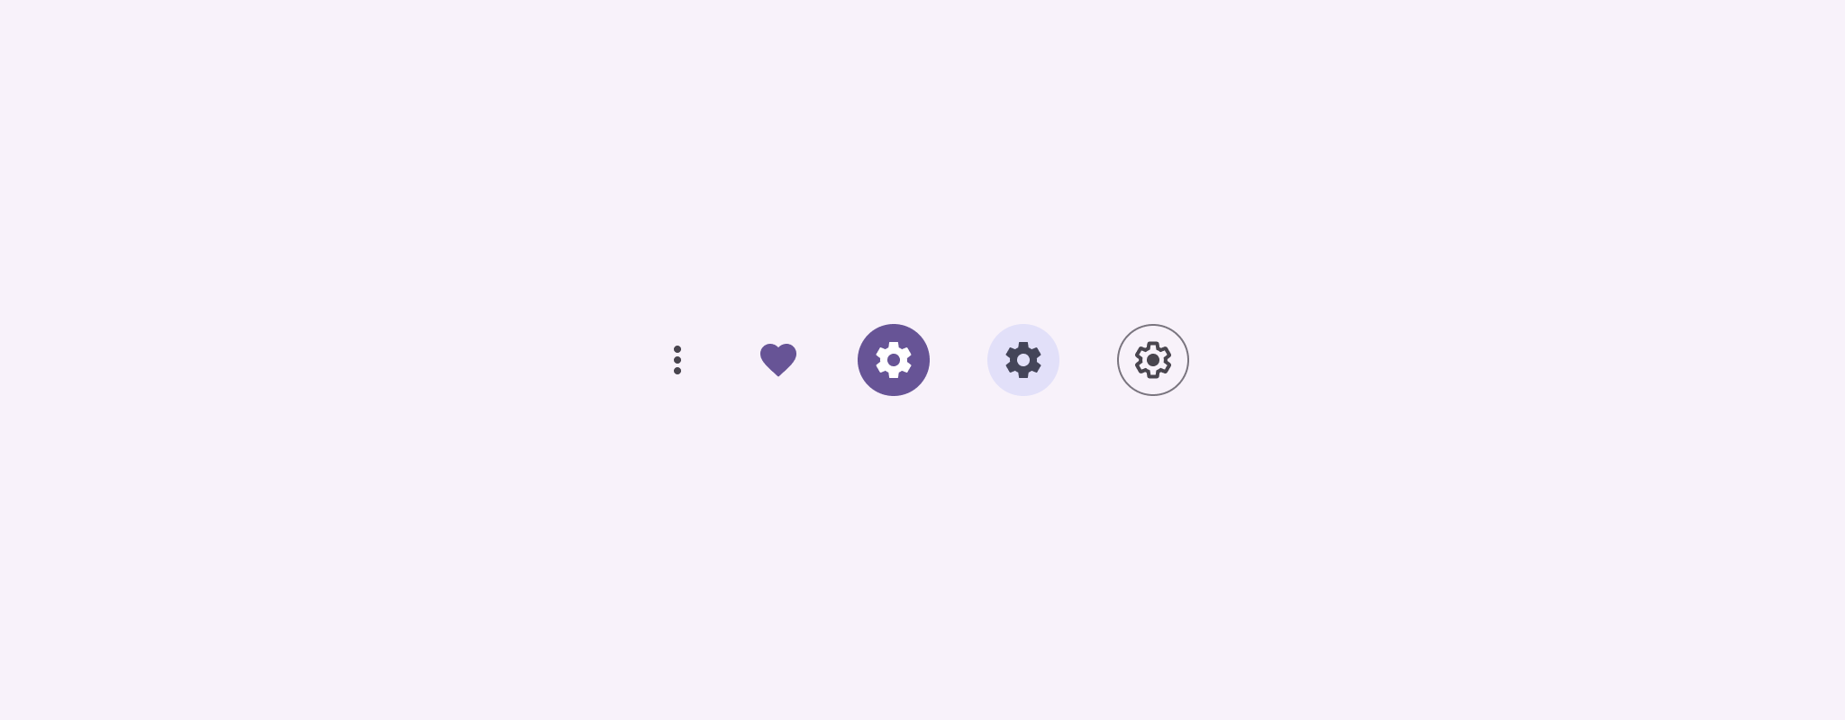Viewport: 1845px width, 720px height.
Task: Click the light lavender tonal gear button
Action: click(1023, 360)
